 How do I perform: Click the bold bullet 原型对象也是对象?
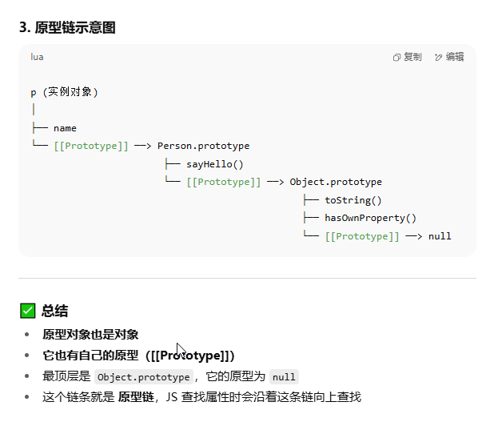tap(90, 335)
